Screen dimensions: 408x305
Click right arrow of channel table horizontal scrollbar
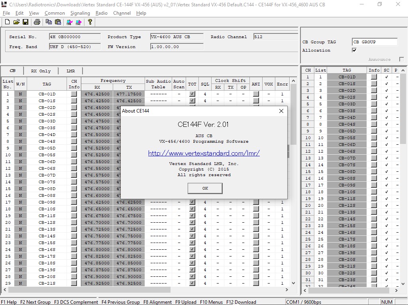[287, 289]
